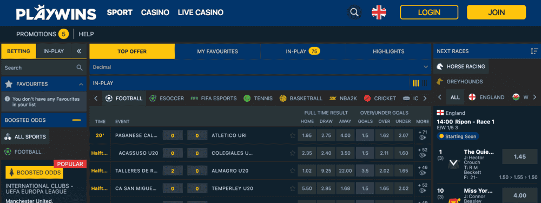Switch to three-column odds layout view
Viewport: 541px width, 203px height.
(x=424, y=83)
